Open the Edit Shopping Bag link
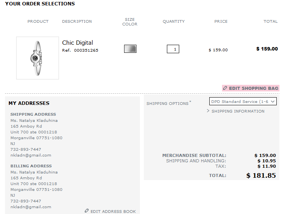291x214 pixels. (253, 88)
